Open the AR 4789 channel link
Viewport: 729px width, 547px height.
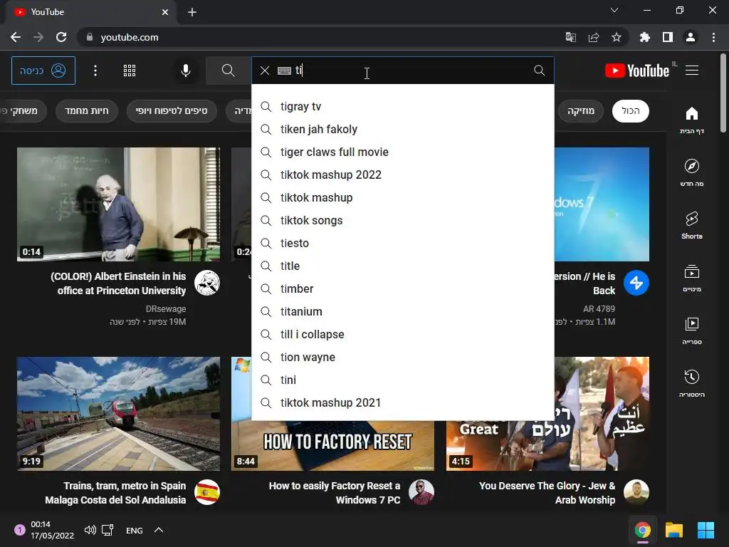599,309
